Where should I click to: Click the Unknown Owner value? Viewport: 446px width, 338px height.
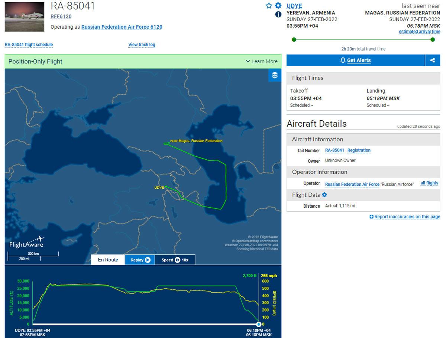click(x=340, y=160)
